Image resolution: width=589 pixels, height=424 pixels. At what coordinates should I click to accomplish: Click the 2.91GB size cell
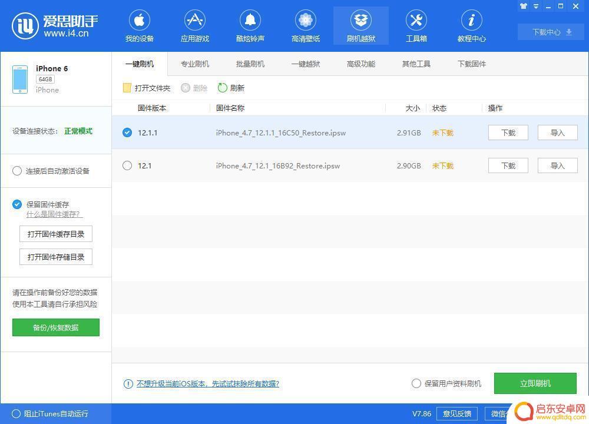coord(409,133)
